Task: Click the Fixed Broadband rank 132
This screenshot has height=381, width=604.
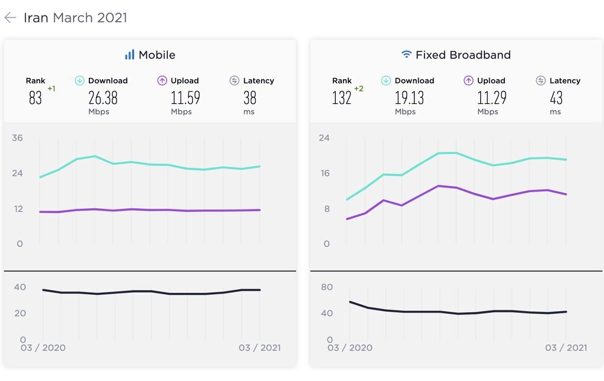Action: click(342, 98)
